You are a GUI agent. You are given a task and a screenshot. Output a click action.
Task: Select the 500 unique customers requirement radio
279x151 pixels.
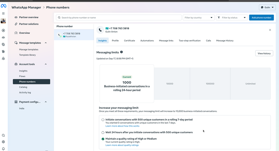point(103,120)
